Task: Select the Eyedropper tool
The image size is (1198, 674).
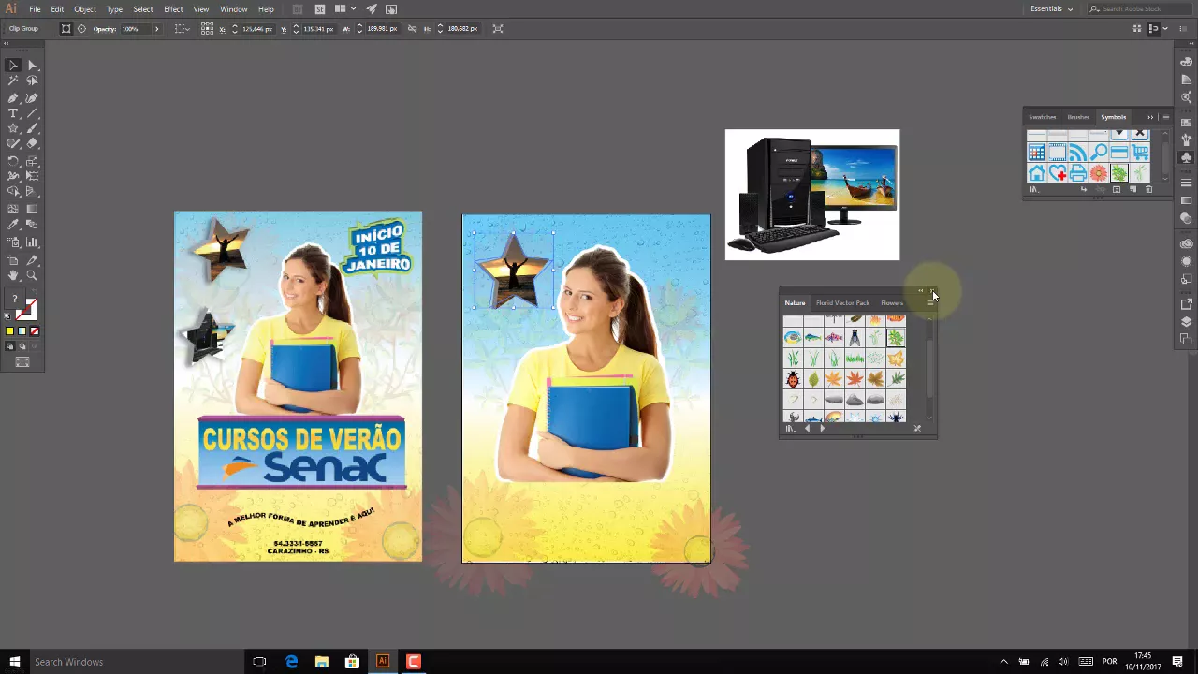Action: click(x=13, y=225)
